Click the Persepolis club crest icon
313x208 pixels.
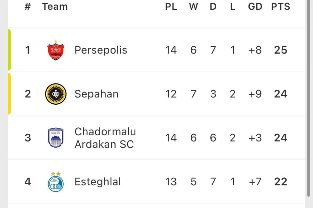(x=56, y=50)
